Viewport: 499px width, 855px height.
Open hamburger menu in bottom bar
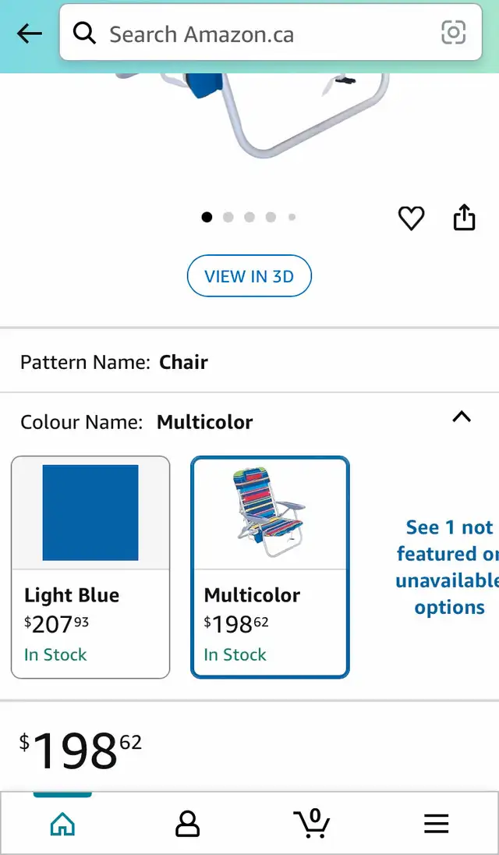tap(437, 824)
